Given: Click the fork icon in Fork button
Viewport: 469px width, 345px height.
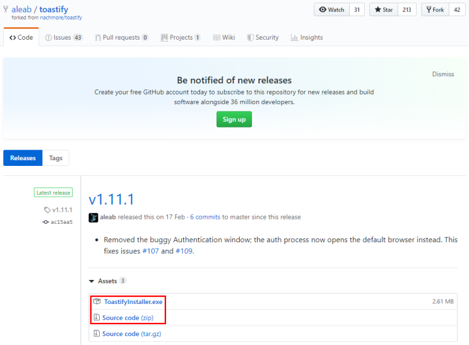Looking at the screenshot, I should pyautogui.click(x=429, y=9).
